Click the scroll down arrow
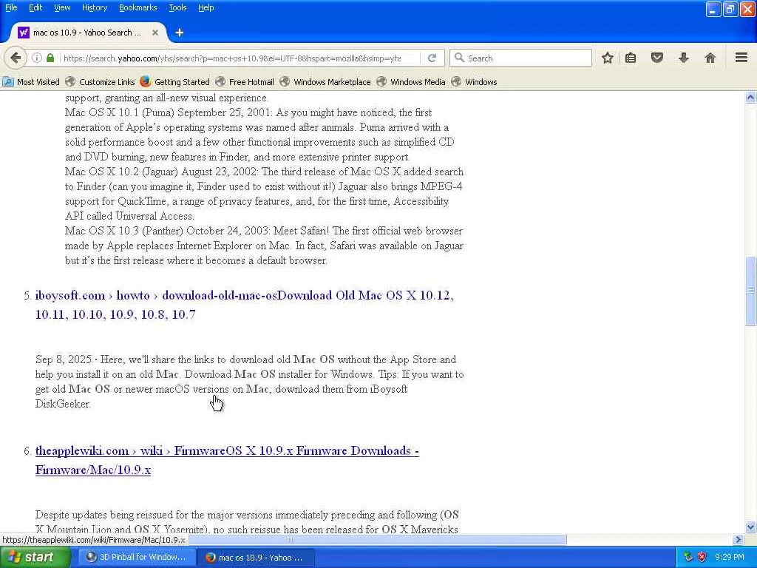This screenshot has height=568, width=757. pyautogui.click(x=750, y=527)
